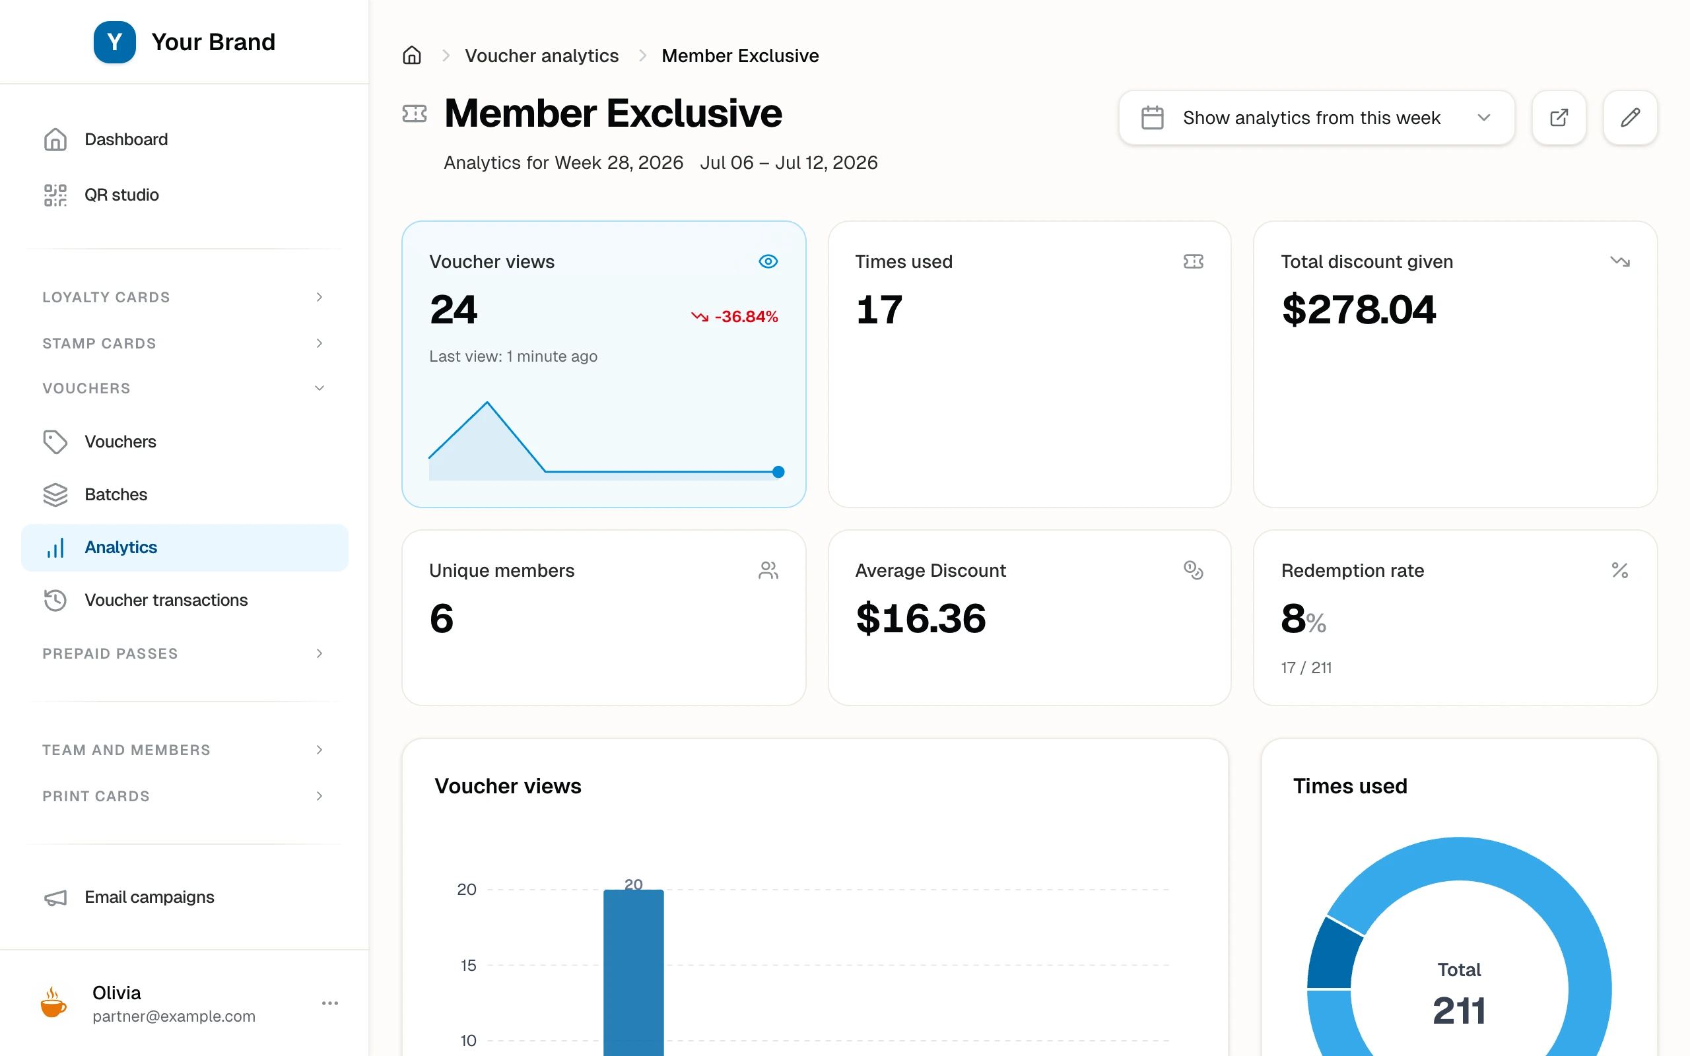The height and width of the screenshot is (1056, 1690).
Task: Click the Vouchers tag icon
Action: [x=55, y=442]
